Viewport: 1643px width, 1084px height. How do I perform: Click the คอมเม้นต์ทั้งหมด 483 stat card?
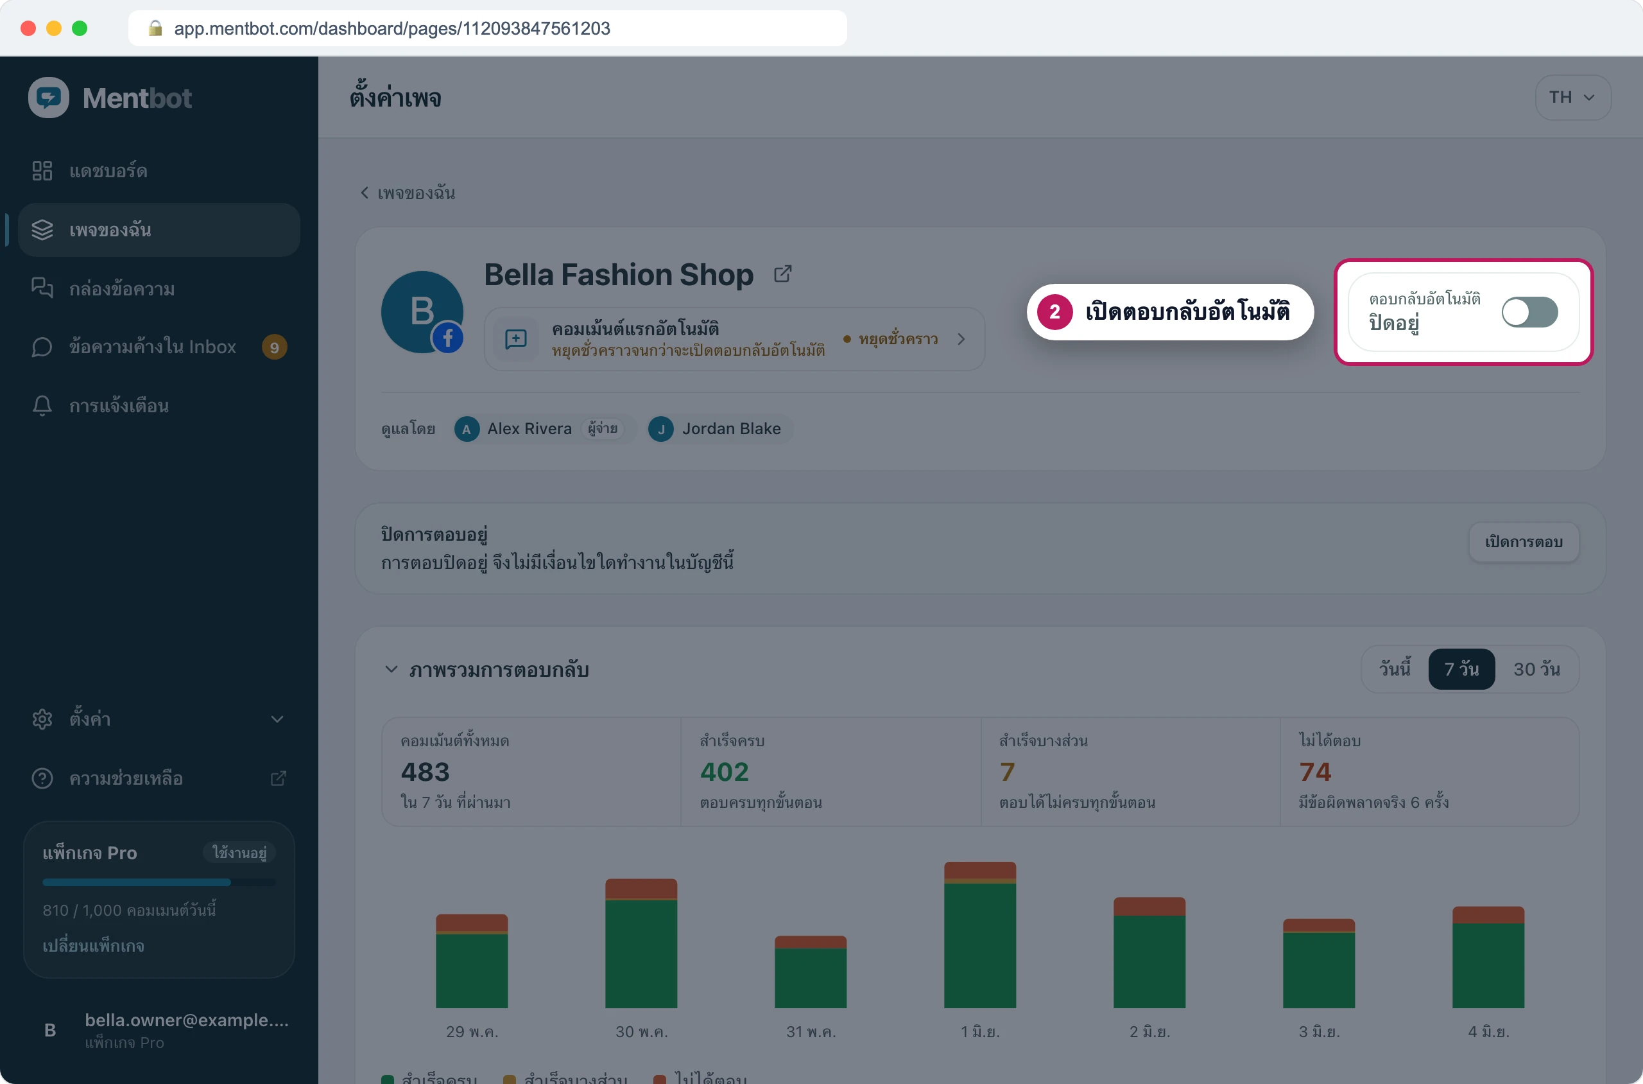pyautogui.click(x=531, y=771)
